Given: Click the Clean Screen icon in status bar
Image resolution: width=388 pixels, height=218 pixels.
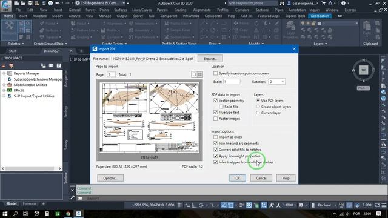Looking at the screenshot, I should 377,205.
